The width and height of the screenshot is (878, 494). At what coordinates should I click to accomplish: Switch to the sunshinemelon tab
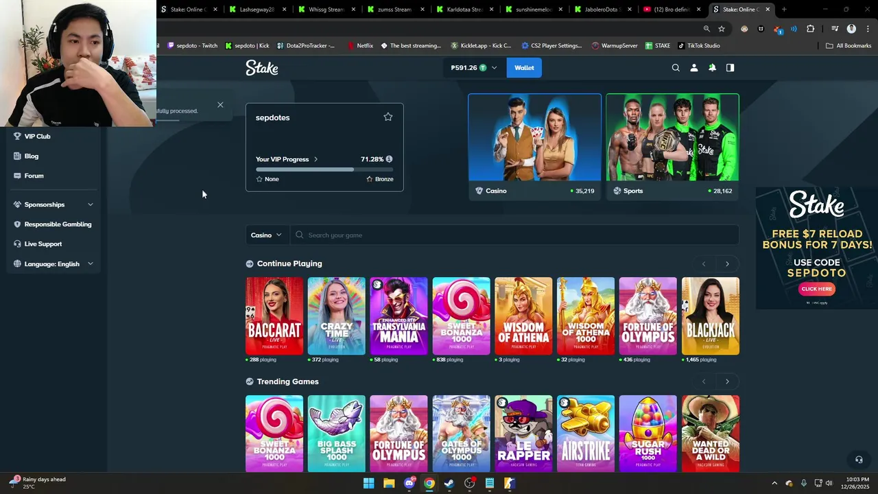click(x=534, y=10)
